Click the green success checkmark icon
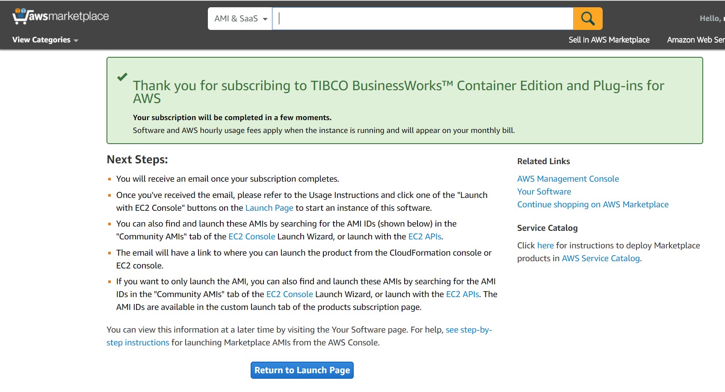 (x=122, y=77)
